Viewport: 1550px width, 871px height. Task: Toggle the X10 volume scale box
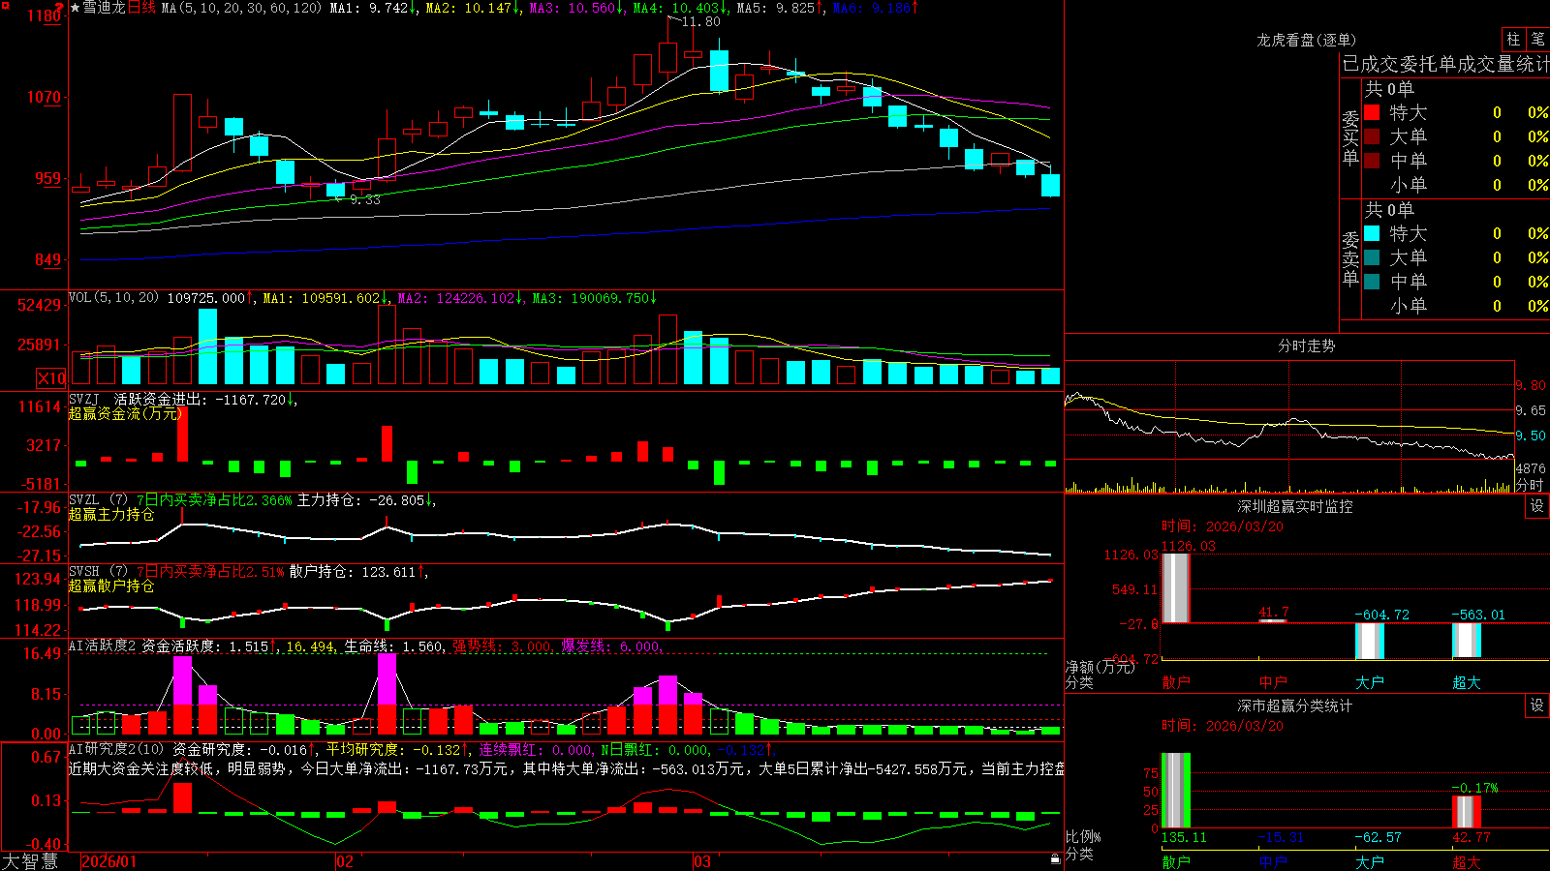[51, 378]
